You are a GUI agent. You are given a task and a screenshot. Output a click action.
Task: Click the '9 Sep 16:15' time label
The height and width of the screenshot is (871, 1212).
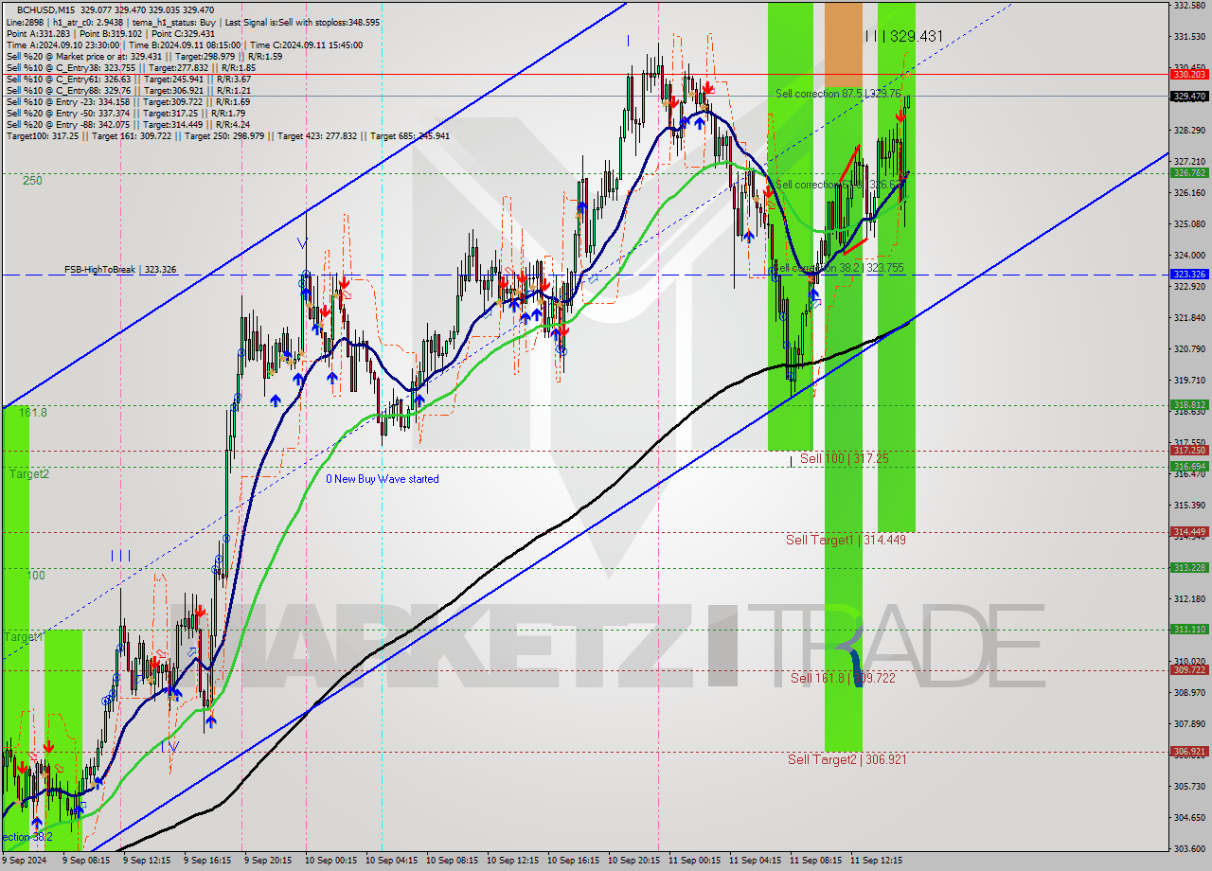pyautogui.click(x=208, y=861)
